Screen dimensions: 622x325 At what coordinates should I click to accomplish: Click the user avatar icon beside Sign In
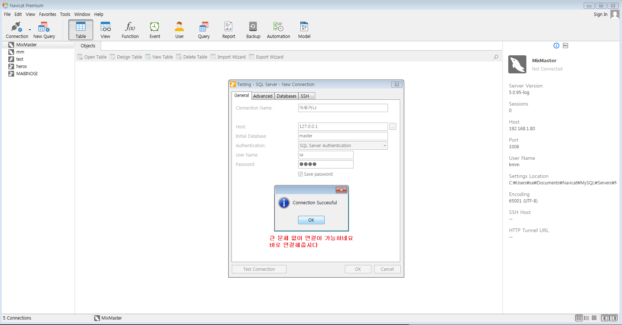615,14
